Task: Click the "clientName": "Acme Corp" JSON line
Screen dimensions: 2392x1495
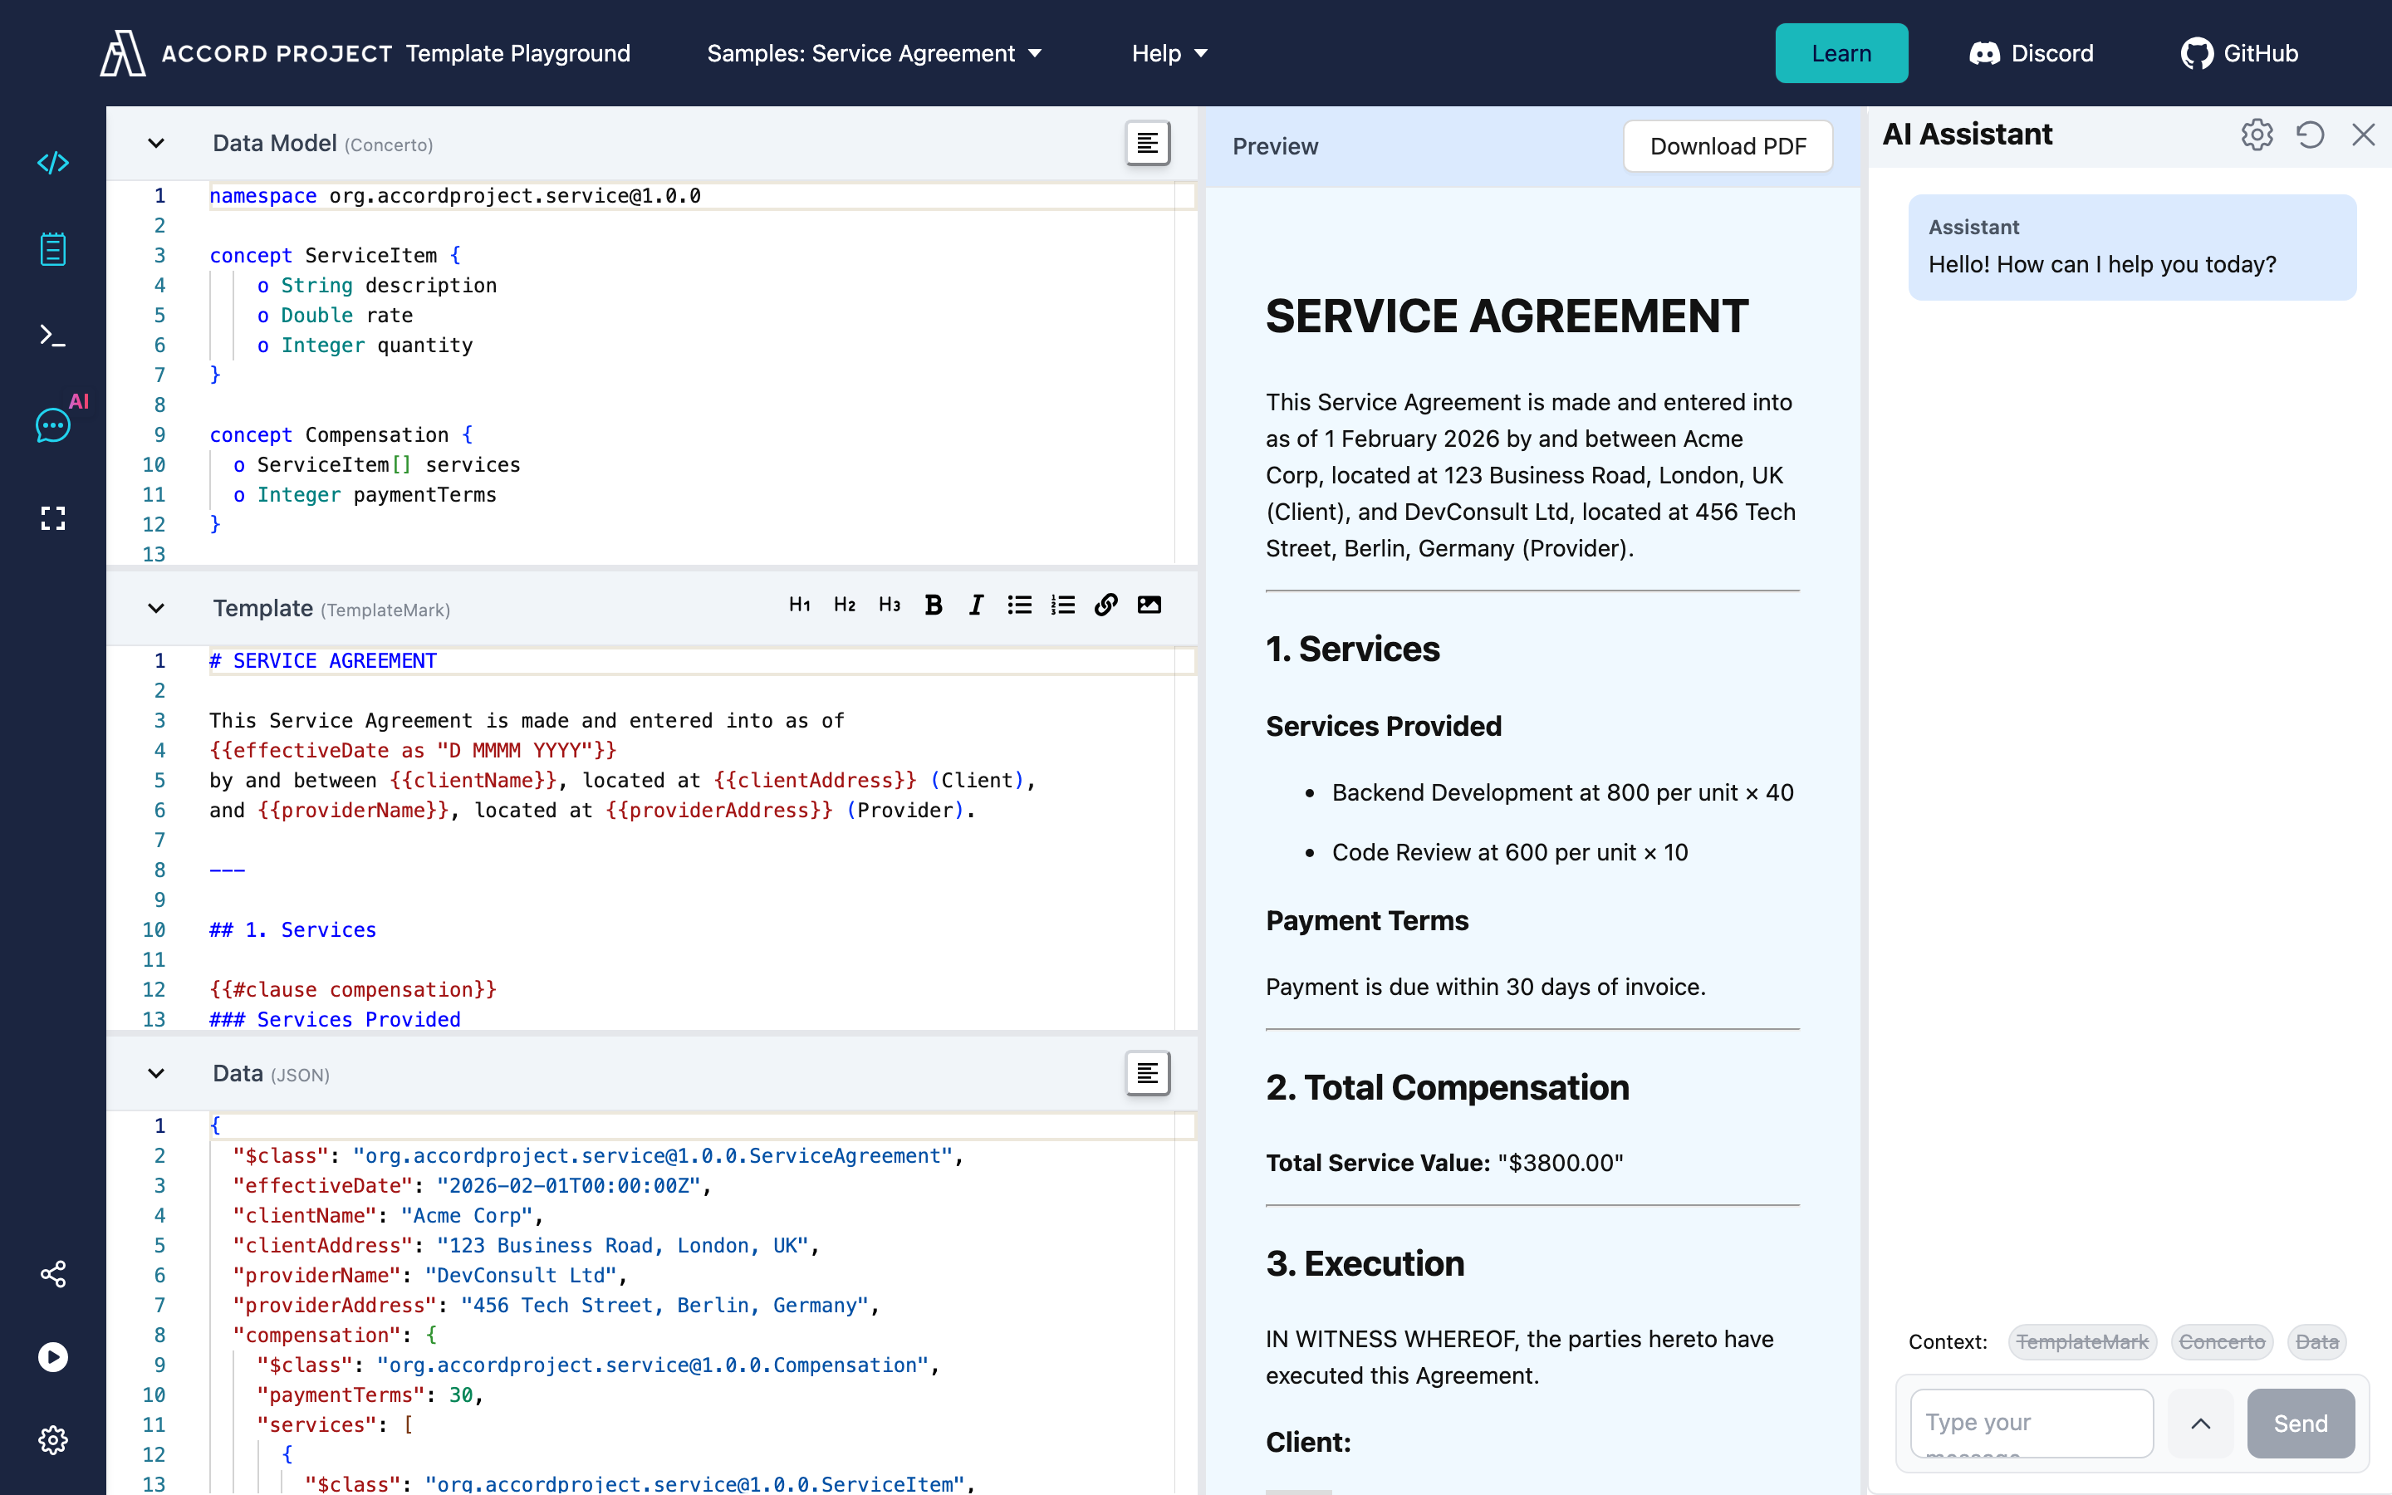Action: [x=388, y=1215]
